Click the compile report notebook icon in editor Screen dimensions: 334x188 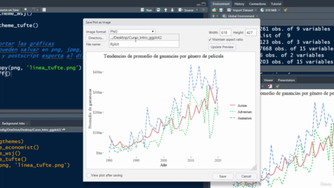click(44, 10)
